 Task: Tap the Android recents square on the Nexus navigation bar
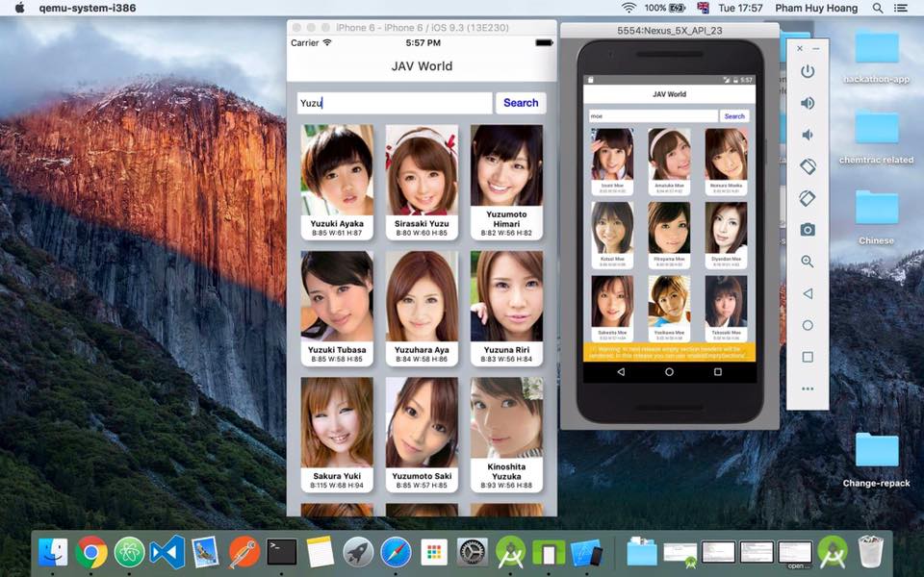click(718, 371)
